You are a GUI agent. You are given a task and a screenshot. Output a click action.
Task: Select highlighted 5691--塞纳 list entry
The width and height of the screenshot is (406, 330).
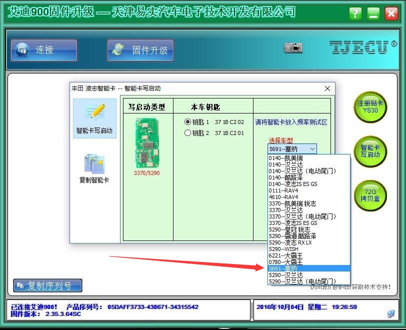(x=309, y=268)
